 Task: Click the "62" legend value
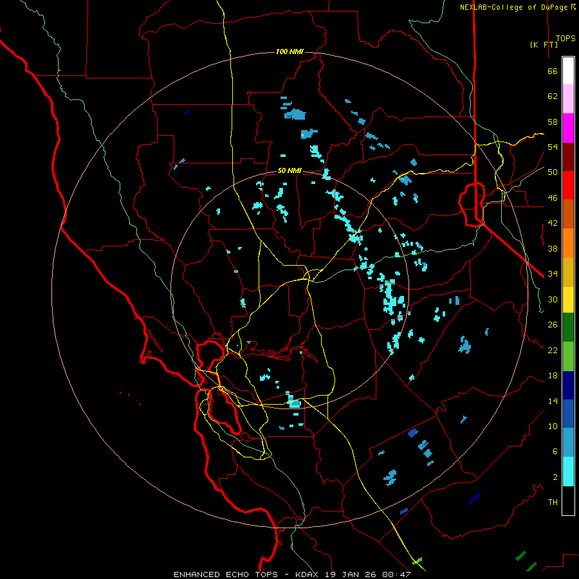[553, 96]
